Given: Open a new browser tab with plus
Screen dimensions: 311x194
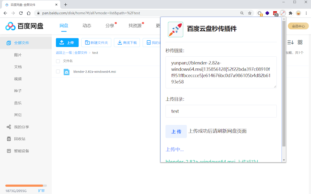Looking at the screenshot, I should 66,5.
